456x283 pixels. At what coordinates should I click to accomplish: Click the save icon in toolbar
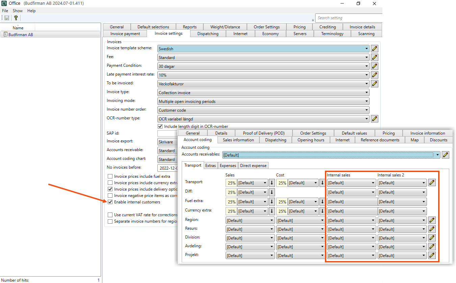point(7,18)
